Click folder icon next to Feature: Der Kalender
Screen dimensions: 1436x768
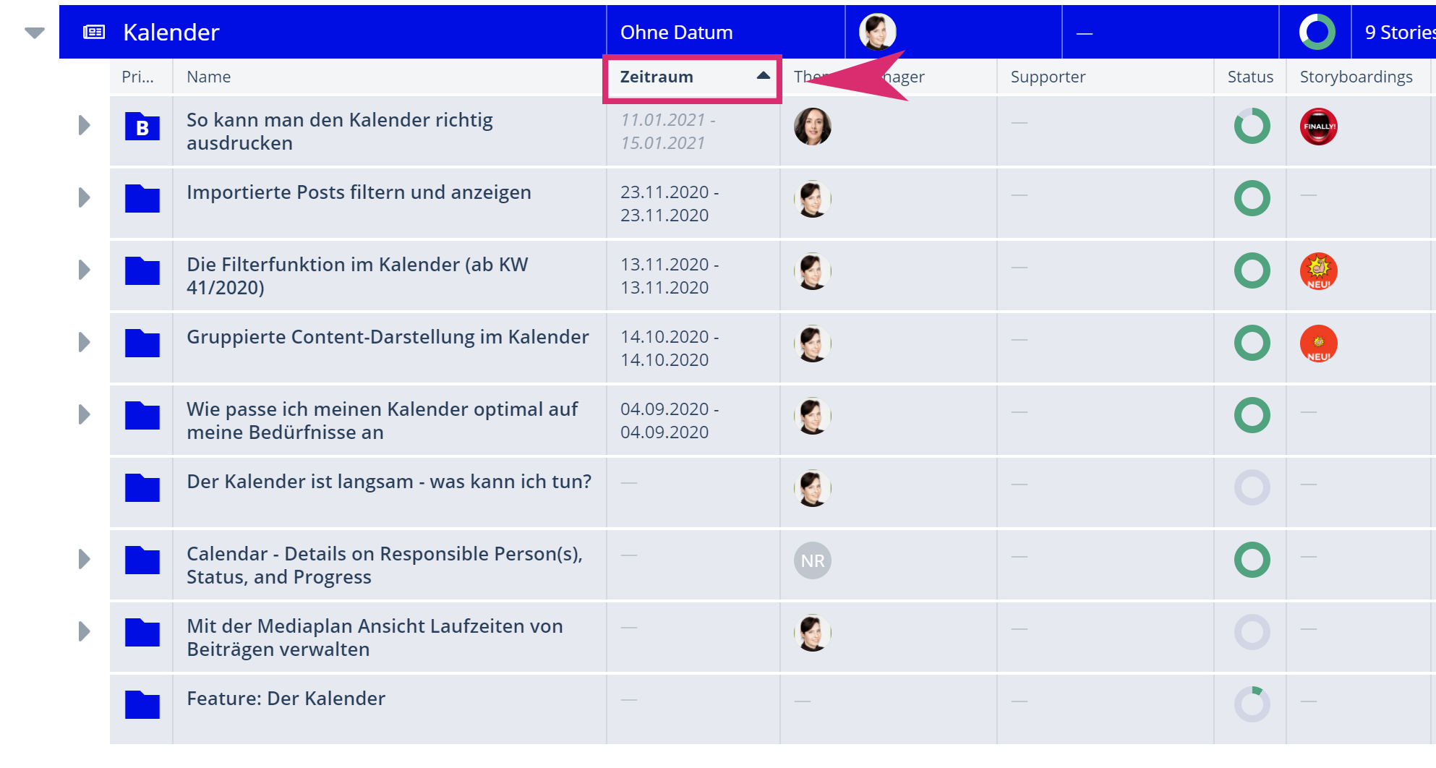coord(142,705)
